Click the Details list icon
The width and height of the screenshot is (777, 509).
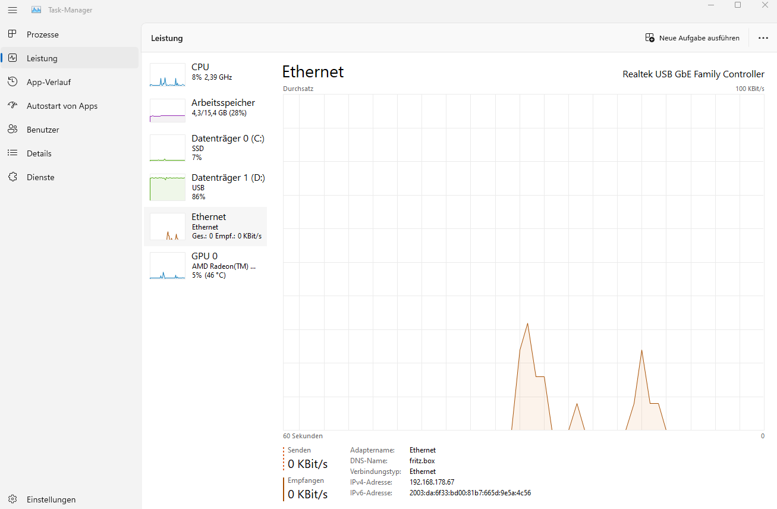pyautogui.click(x=12, y=153)
